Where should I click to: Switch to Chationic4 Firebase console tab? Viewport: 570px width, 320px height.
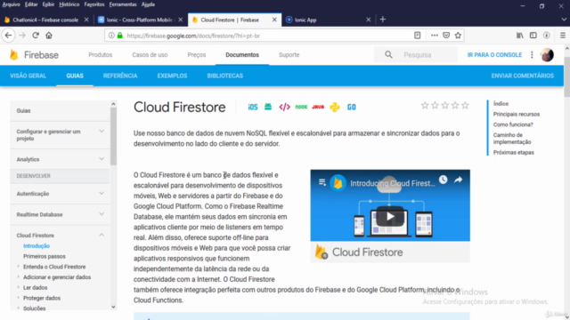pos(45,20)
